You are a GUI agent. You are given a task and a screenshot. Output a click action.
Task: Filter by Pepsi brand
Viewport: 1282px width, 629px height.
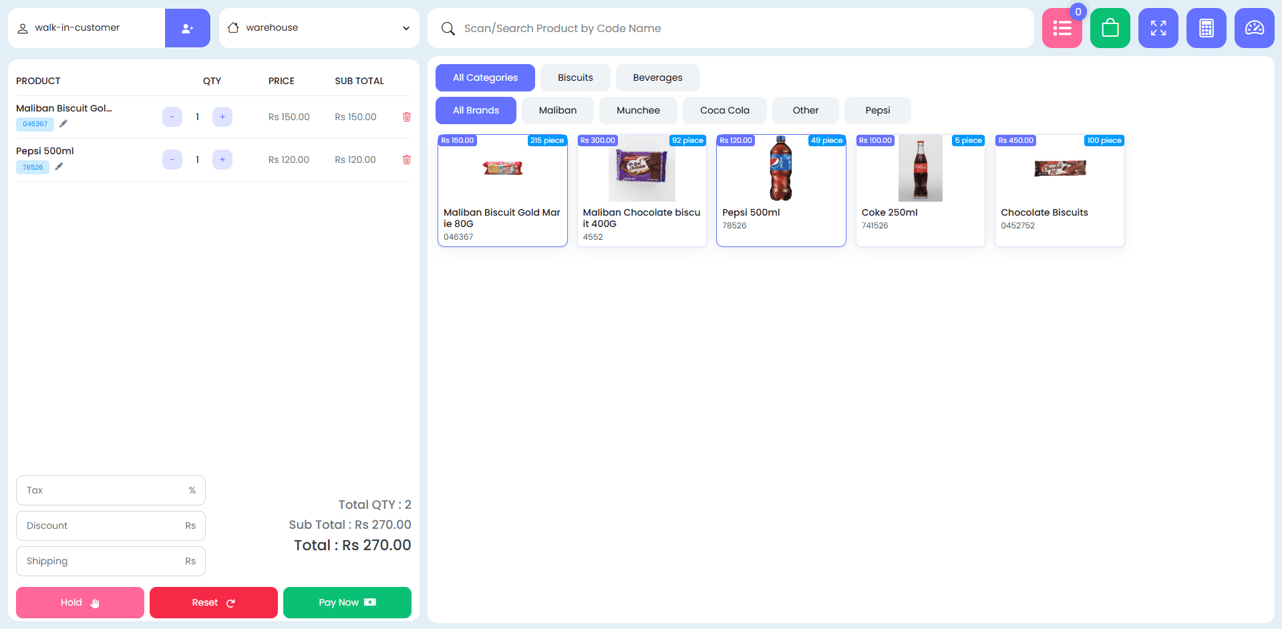[878, 110]
